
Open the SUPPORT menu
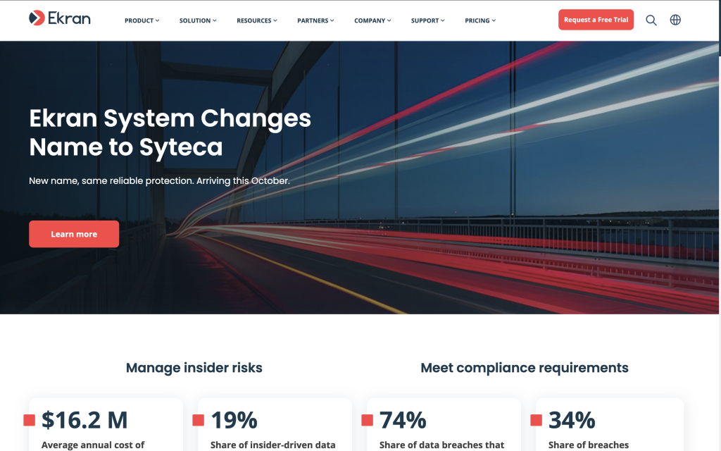point(427,20)
